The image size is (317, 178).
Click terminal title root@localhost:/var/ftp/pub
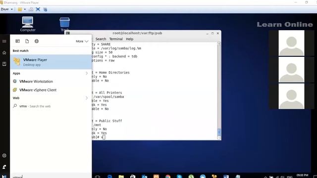[x=137, y=33]
